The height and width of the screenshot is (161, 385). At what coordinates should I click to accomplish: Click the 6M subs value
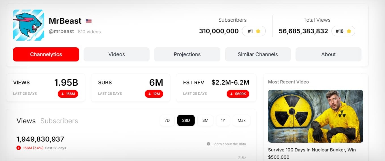(156, 82)
